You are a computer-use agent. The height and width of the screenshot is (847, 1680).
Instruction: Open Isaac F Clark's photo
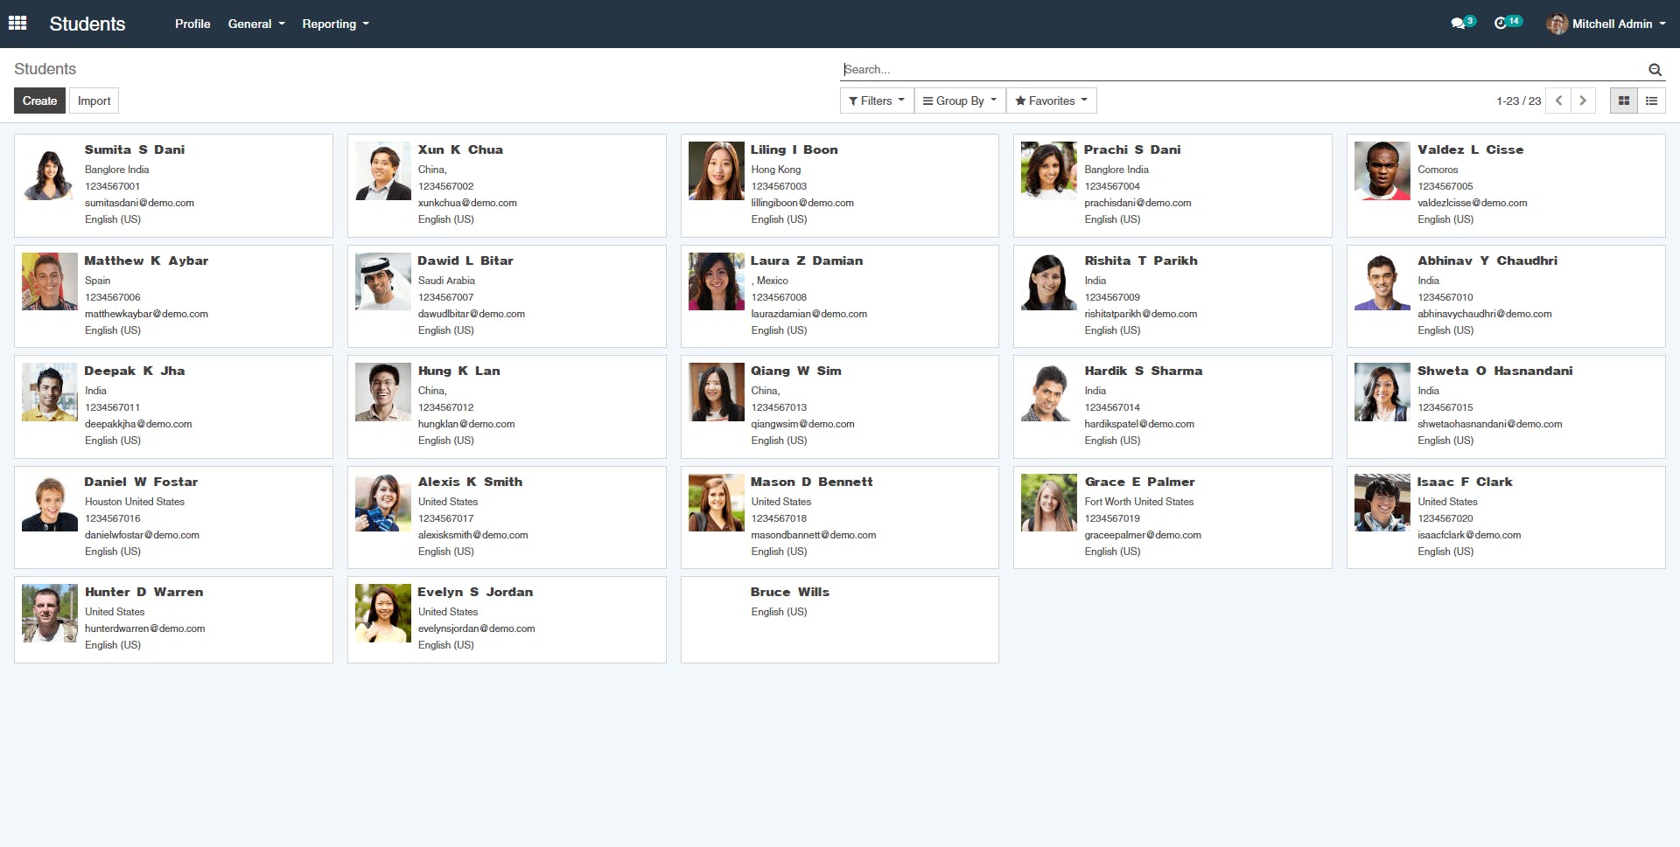pyautogui.click(x=1382, y=503)
